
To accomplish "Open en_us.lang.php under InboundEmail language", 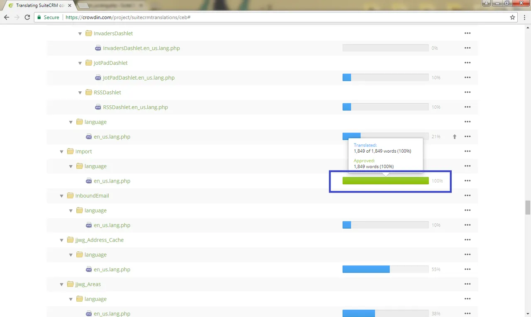I will [x=112, y=225].
